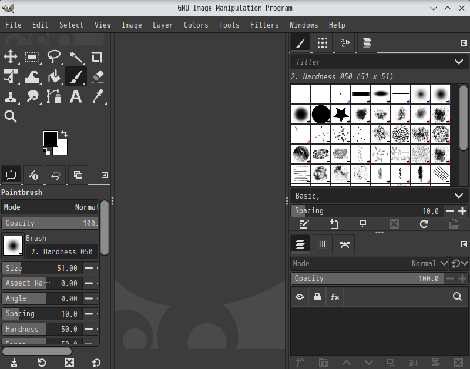
Task: Select the Move tool
Action: click(11, 56)
